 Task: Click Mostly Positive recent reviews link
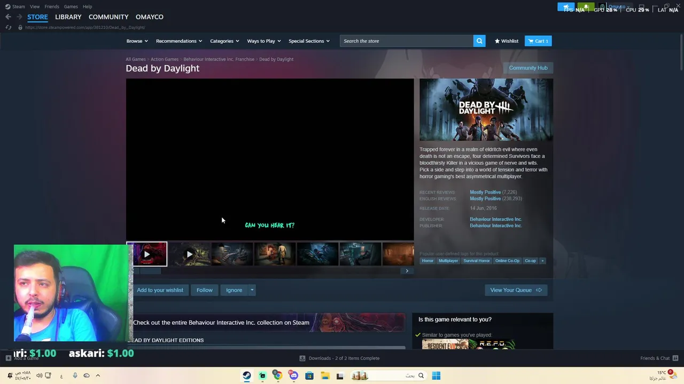coord(485,192)
